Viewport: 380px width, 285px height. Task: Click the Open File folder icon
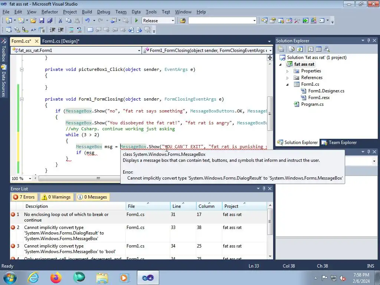click(33, 21)
